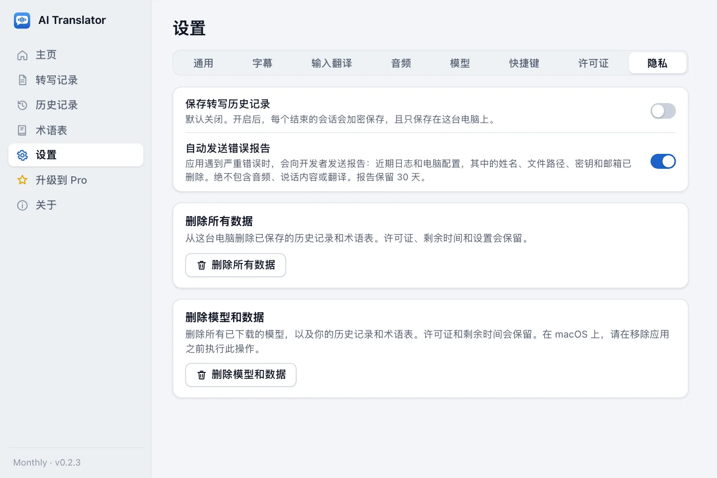Open the 许可证 tab
The height and width of the screenshot is (478, 717).
coord(594,63)
